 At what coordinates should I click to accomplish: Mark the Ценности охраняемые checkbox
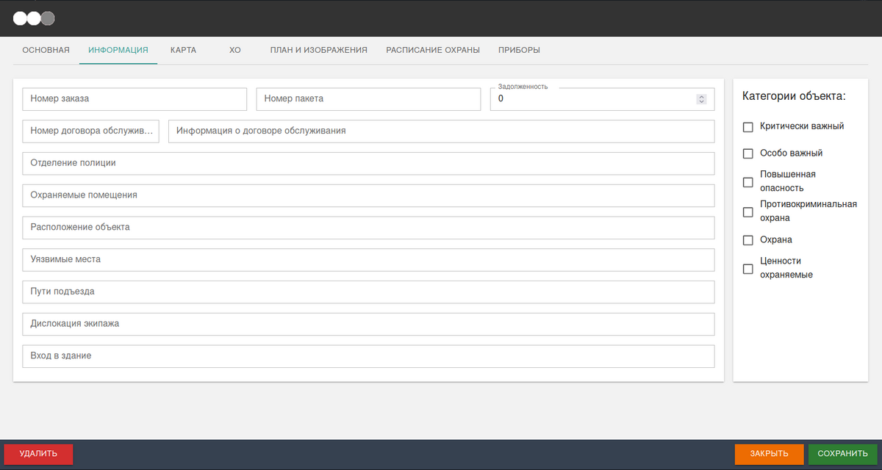tap(748, 269)
